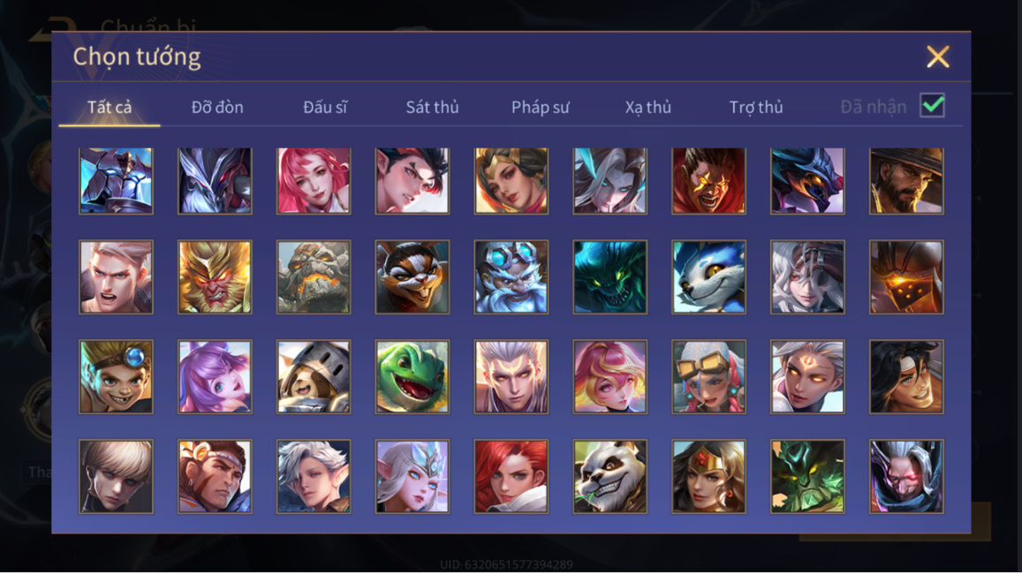This screenshot has width=1022, height=575.
Task: Select the pink-haired female hero portrait
Action: click(314, 180)
